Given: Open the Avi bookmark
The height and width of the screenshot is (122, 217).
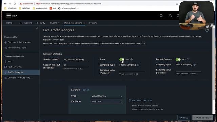Looking at the screenshot, I should pos(53,8).
